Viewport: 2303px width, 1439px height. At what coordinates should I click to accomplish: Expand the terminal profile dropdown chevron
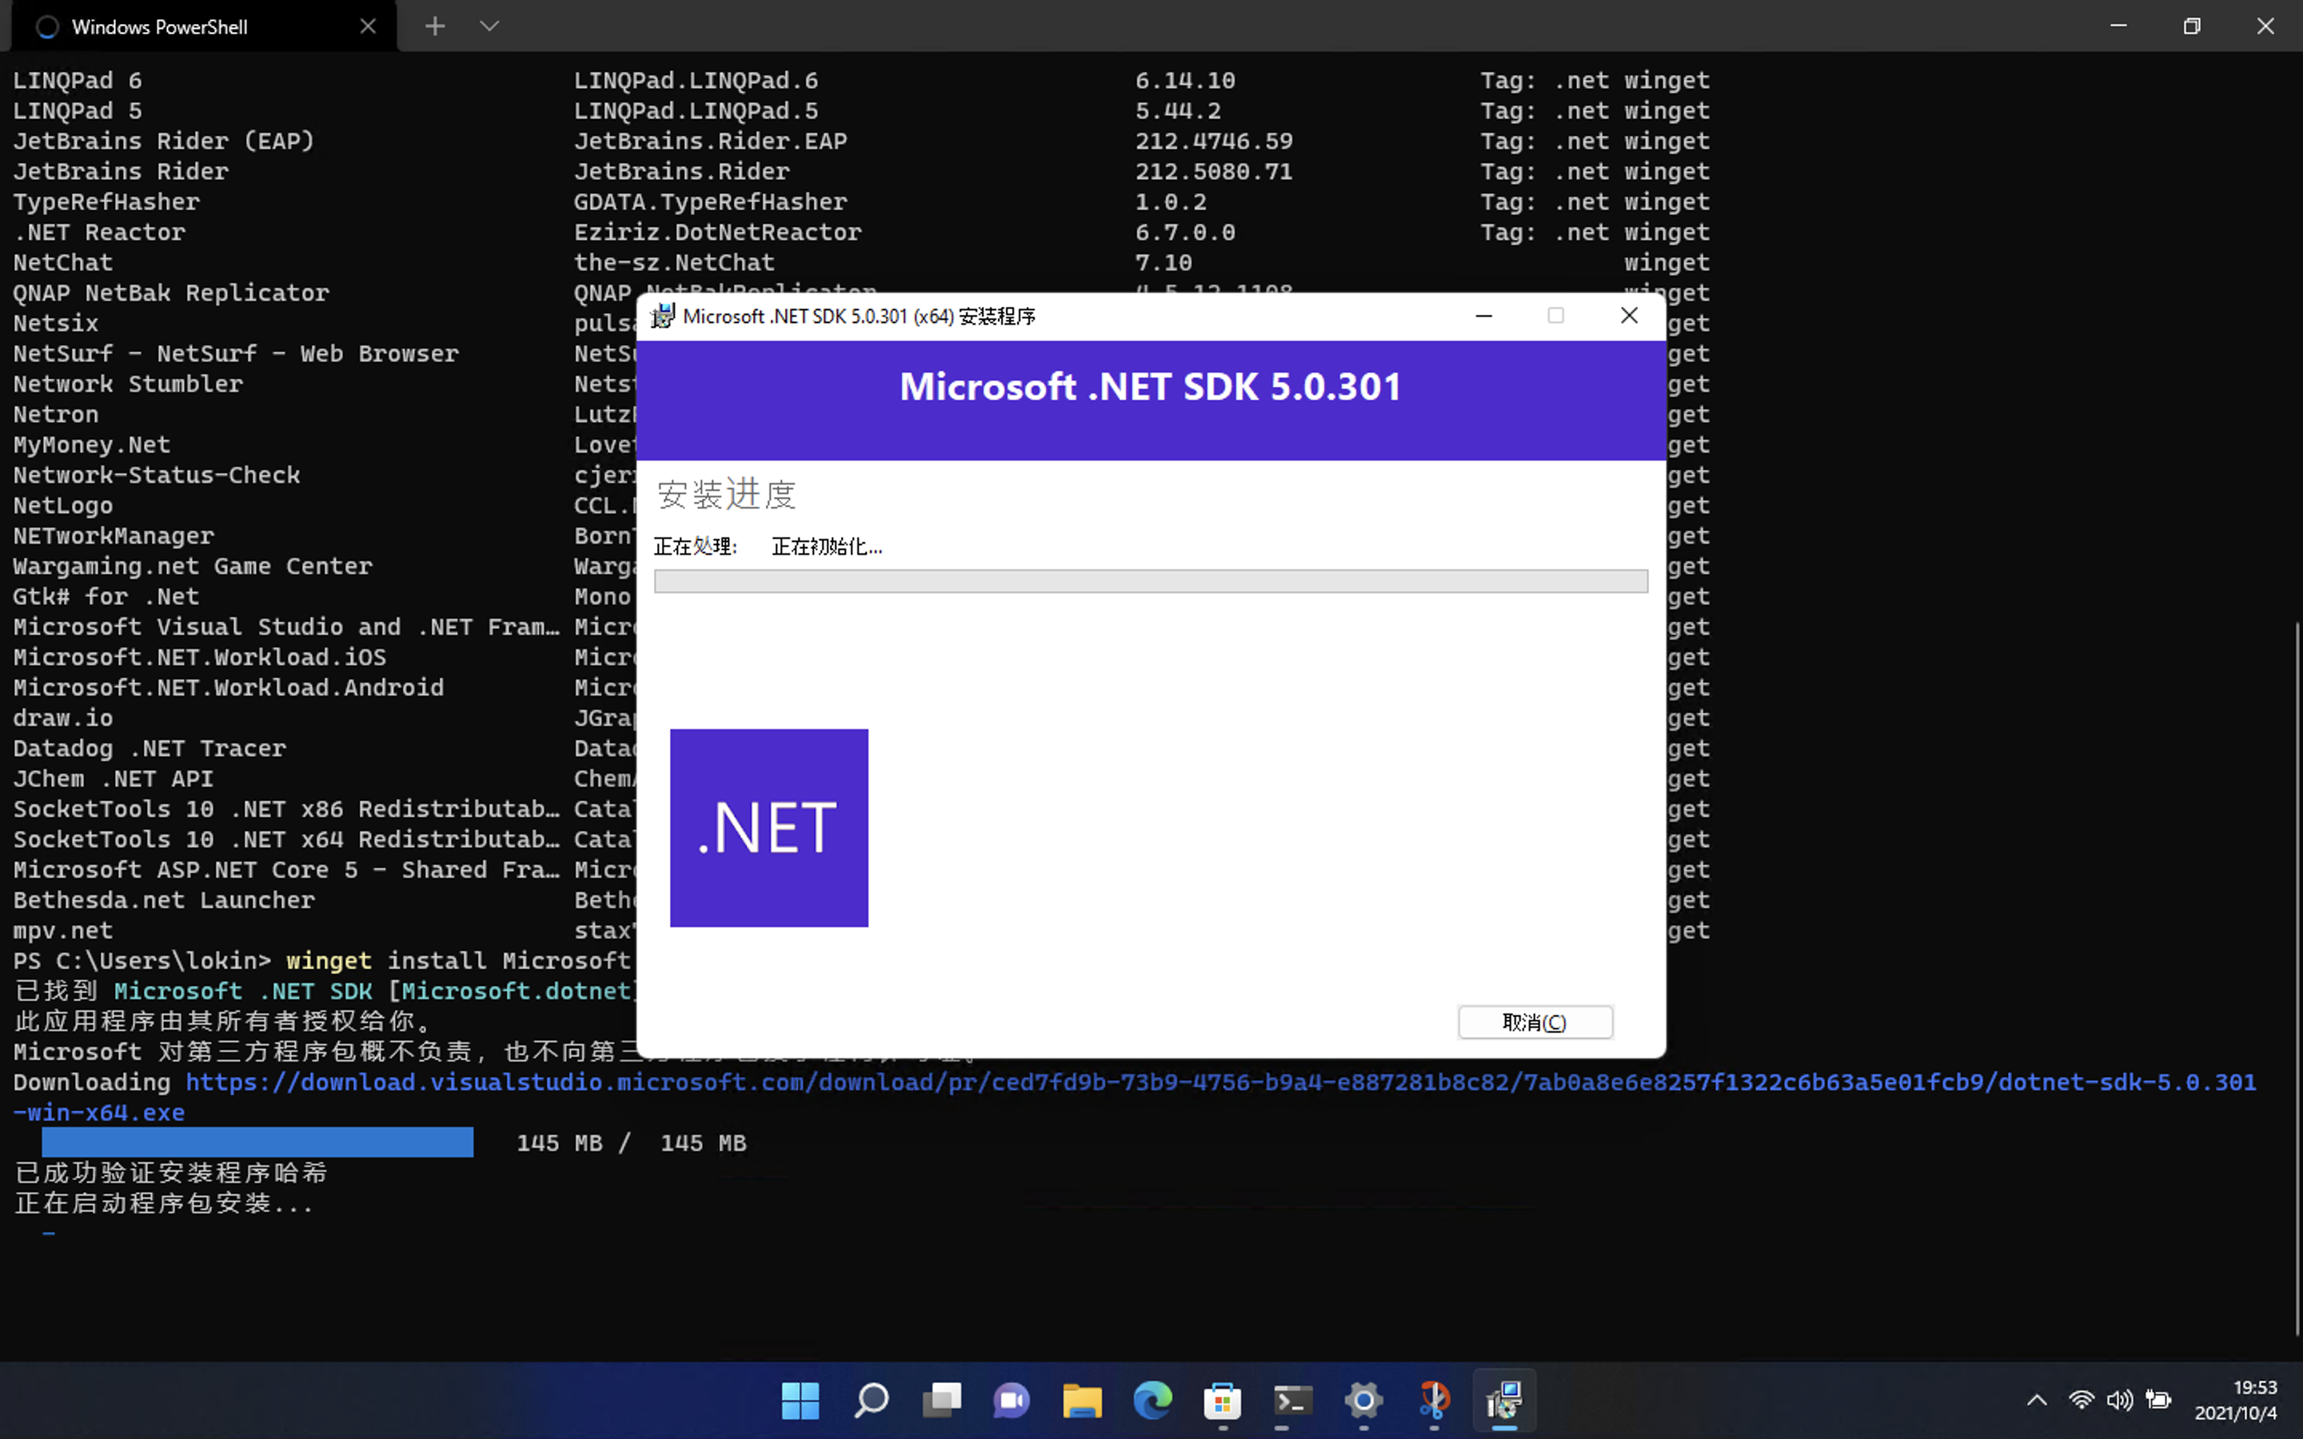click(x=489, y=26)
